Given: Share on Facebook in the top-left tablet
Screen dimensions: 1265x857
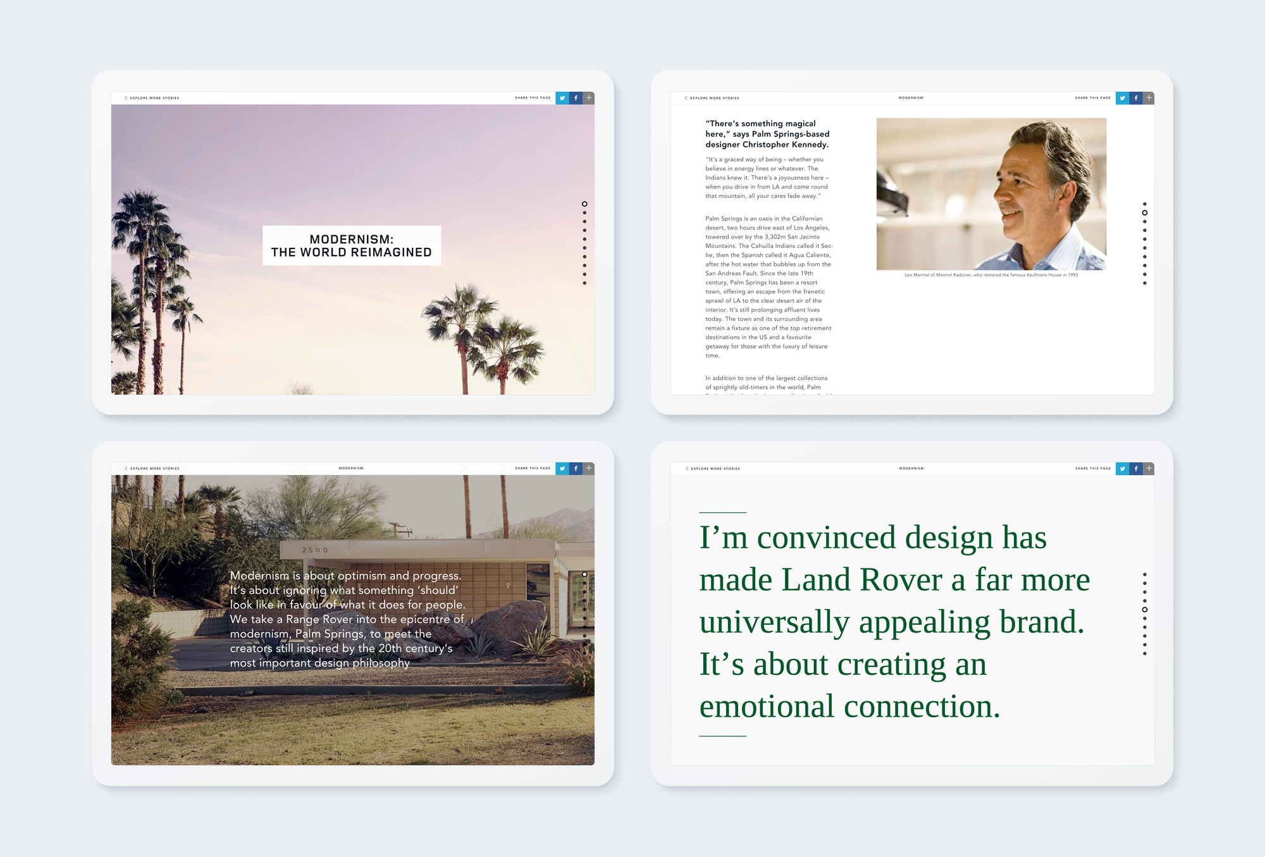Looking at the screenshot, I should click(576, 98).
